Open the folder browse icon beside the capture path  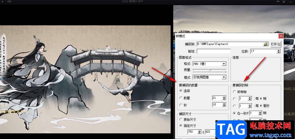point(266,44)
